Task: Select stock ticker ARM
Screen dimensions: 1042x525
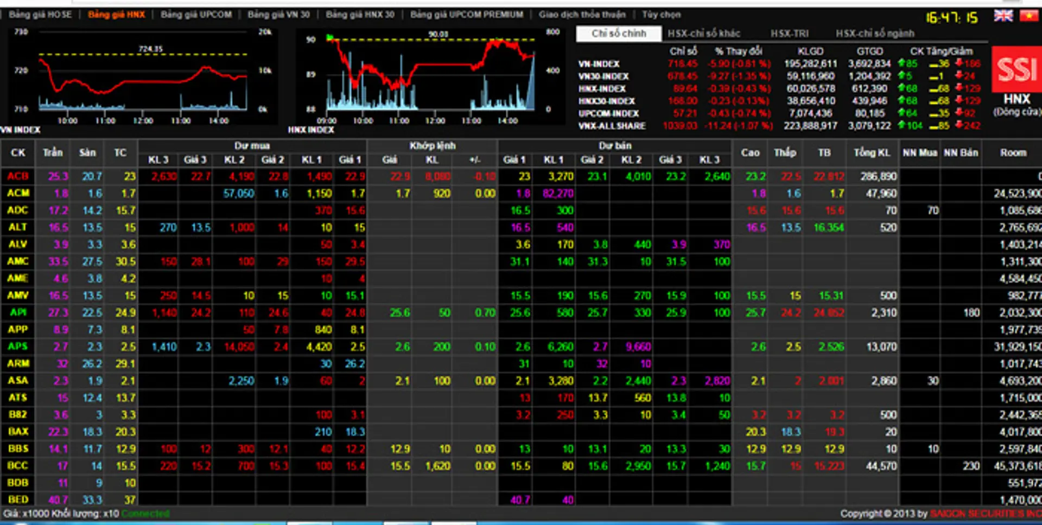Action: pyautogui.click(x=18, y=363)
